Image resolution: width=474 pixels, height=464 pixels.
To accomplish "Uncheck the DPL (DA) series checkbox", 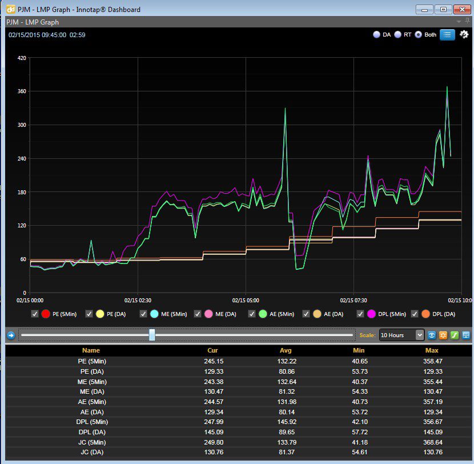I will [415, 314].
